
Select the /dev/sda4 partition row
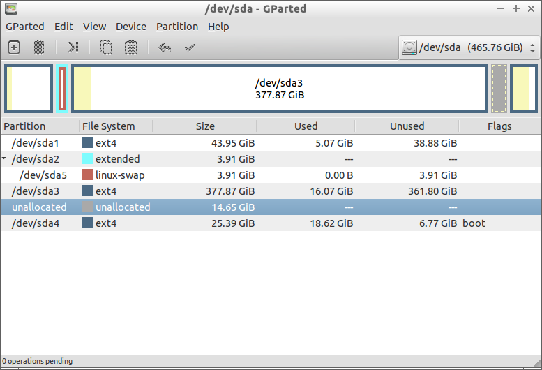pyautogui.click(x=271, y=223)
